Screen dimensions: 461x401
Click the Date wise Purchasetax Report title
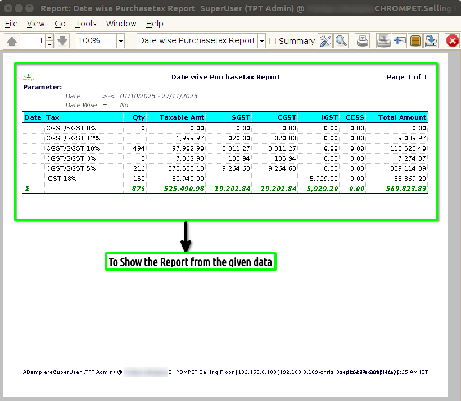point(226,77)
